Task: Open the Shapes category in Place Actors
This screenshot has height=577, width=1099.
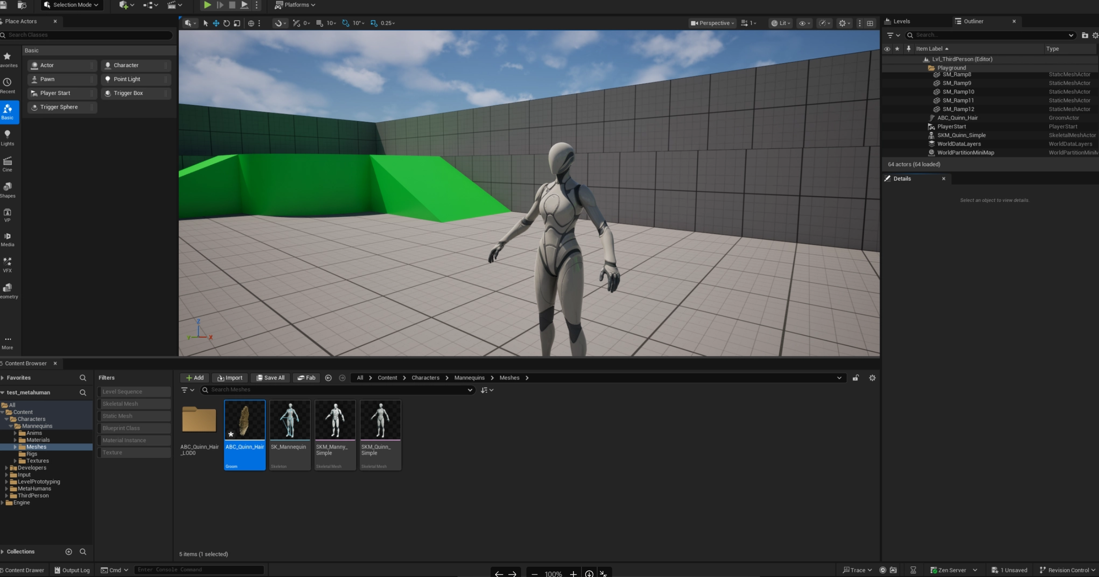Action: (7, 190)
